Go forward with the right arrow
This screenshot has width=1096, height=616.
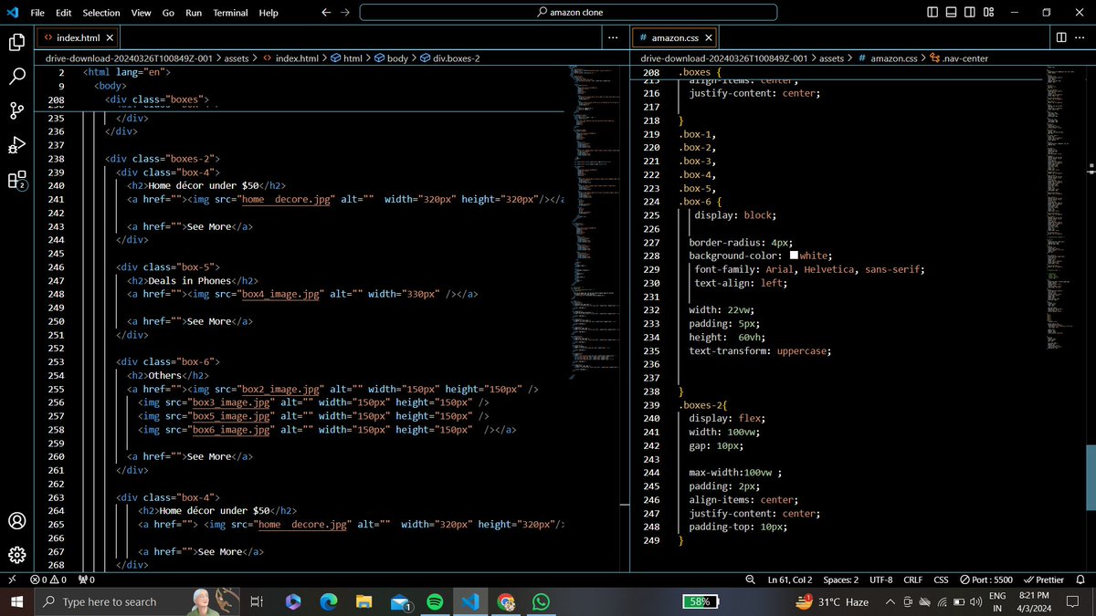[x=344, y=13]
